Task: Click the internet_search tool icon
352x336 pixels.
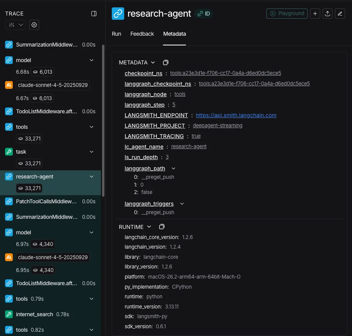Action: [9, 314]
